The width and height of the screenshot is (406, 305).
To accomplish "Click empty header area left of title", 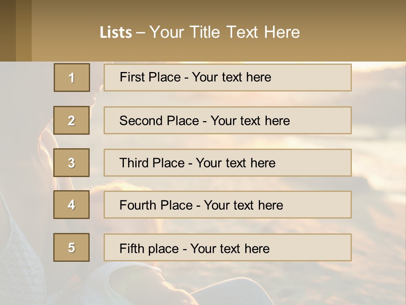I will 63,32.
